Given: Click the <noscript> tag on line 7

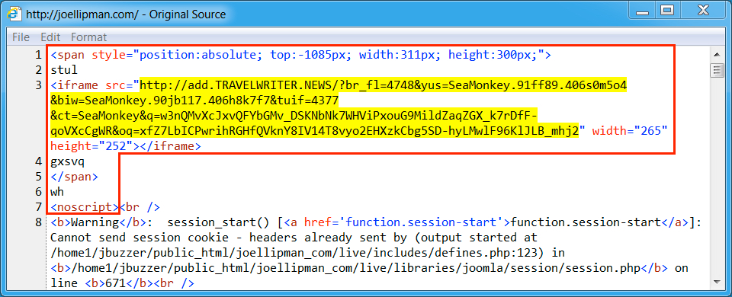Looking at the screenshot, I should click(x=85, y=207).
